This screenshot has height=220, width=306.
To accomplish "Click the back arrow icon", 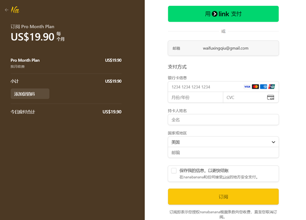I will pos(6,10).
